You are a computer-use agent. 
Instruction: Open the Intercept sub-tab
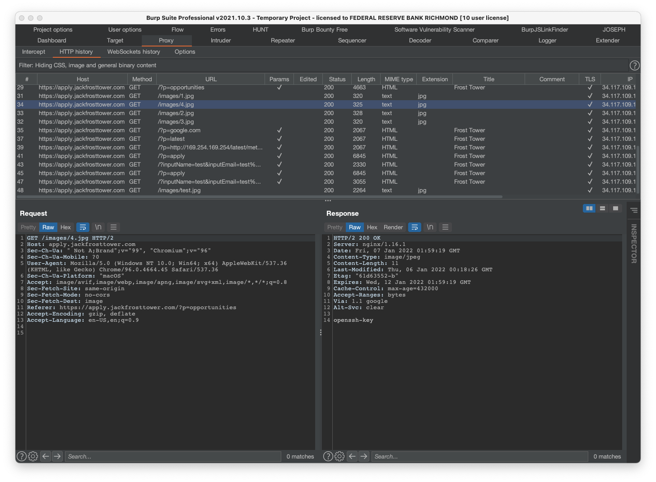[x=34, y=52]
